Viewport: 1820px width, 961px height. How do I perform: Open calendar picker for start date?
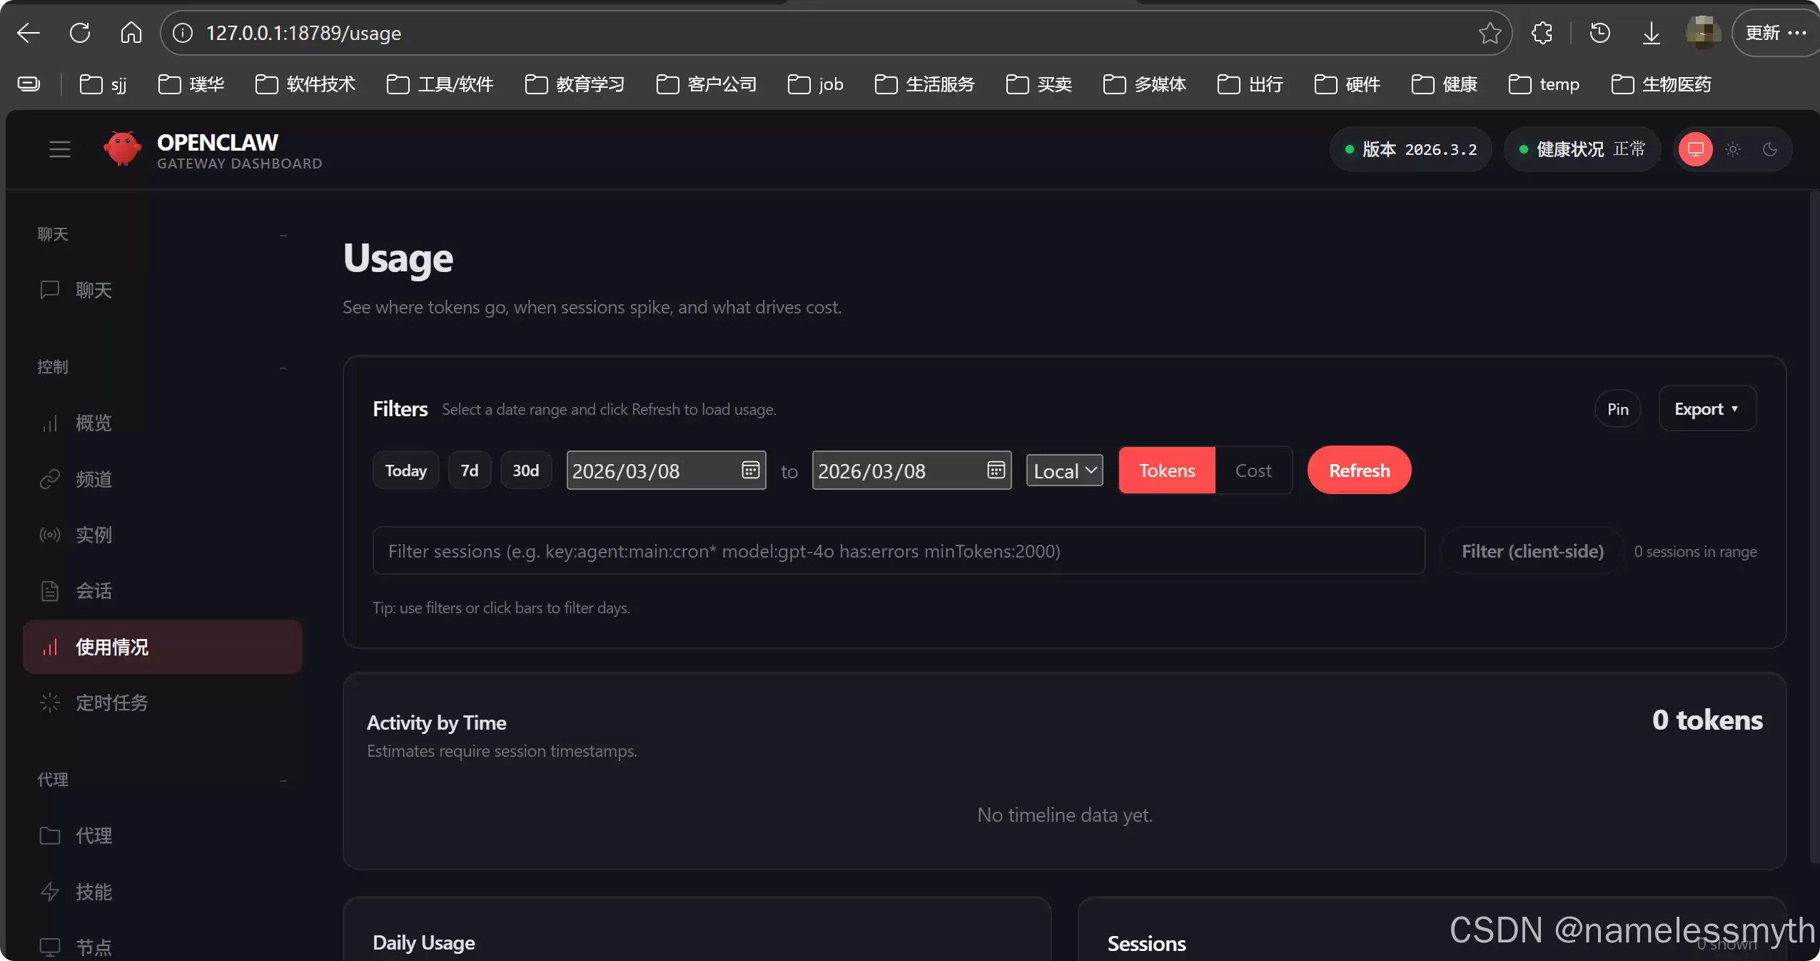click(750, 470)
